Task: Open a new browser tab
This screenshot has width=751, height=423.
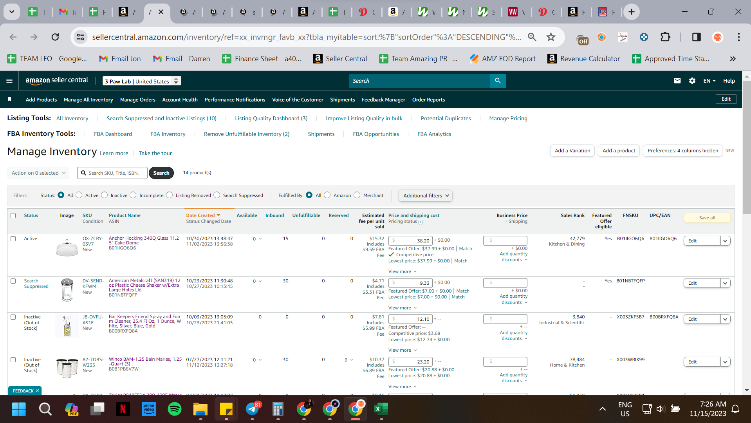Action: pyautogui.click(x=631, y=12)
